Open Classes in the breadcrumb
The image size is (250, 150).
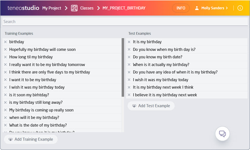click(x=87, y=8)
